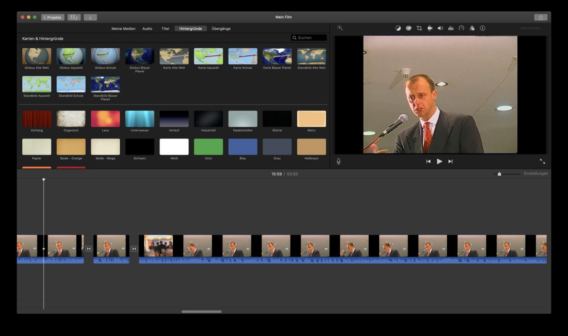Viewport: 568px width, 336px height.
Task: Show clip information with the info icon
Action: pos(482,28)
